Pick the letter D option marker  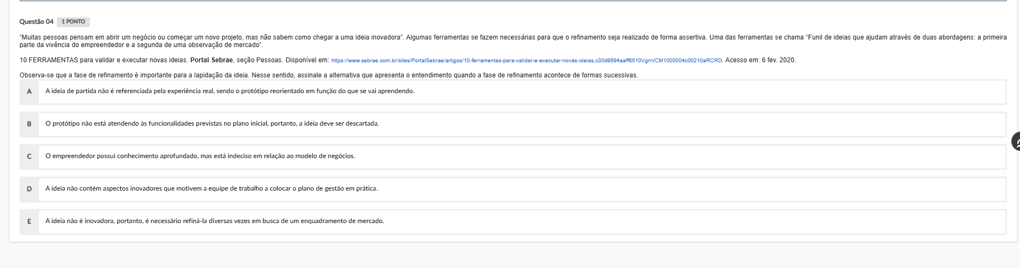[x=29, y=189]
